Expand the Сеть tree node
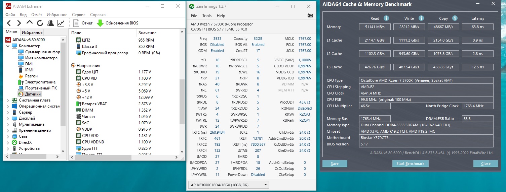 (8, 136)
